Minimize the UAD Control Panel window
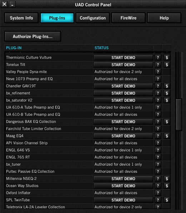The width and height of the screenshot is (186, 213). (x=12, y=4)
